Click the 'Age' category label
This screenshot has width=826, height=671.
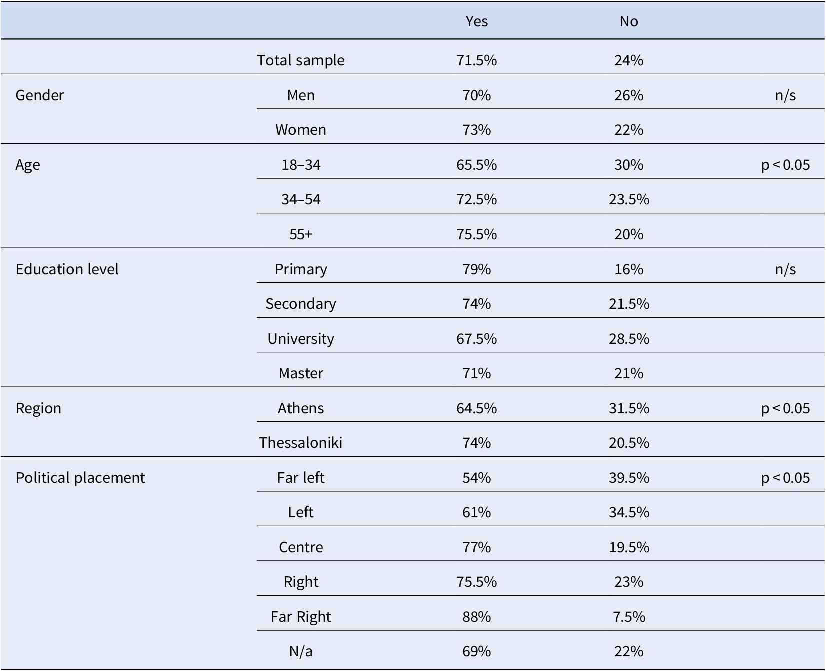28,165
